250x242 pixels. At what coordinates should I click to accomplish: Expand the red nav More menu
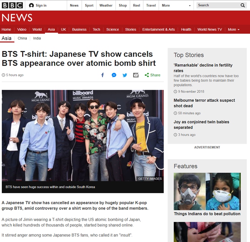point(234,29)
